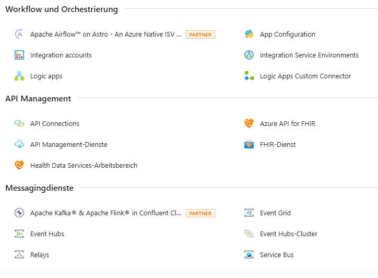Click the Service Bus icon
378x278 pixels.
click(x=249, y=255)
